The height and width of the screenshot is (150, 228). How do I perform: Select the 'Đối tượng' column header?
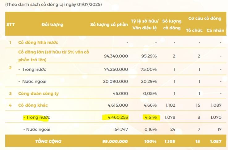point(52,24)
